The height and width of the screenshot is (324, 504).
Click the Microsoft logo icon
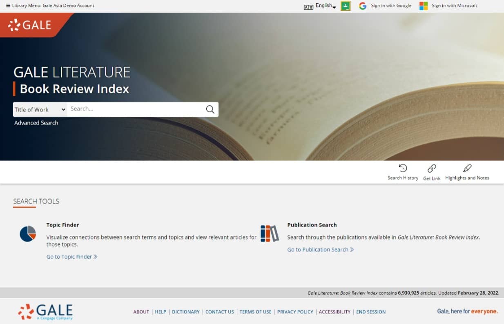[x=424, y=6]
